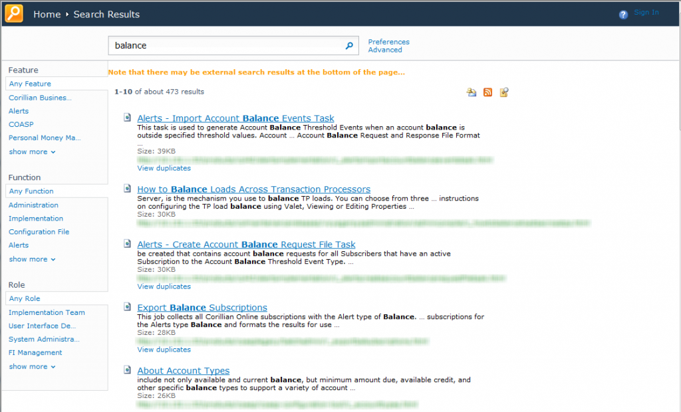The image size is (681, 412).
Task: View duplicates of Import Account Balance Events Task
Action: (x=164, y=168)
